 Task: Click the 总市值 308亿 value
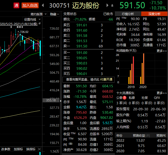135,45
